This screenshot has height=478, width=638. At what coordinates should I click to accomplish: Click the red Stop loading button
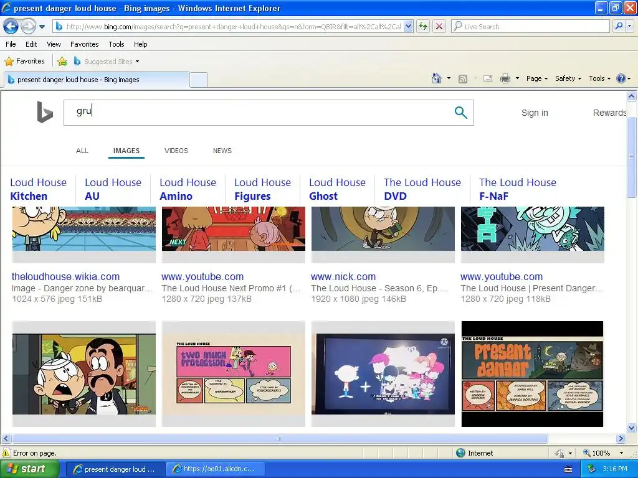[439, 26]
